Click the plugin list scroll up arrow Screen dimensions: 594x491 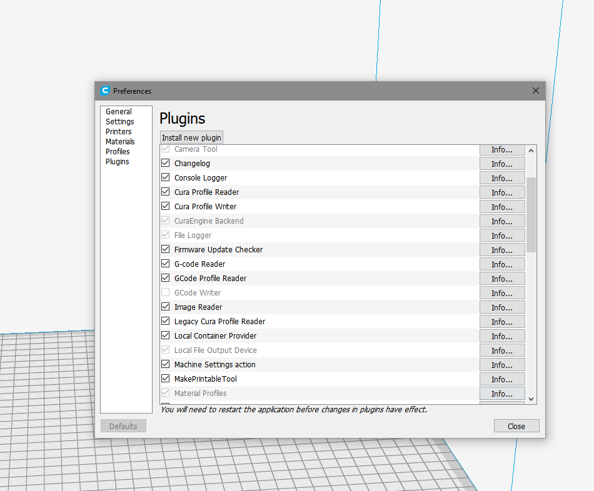point(531,151)
